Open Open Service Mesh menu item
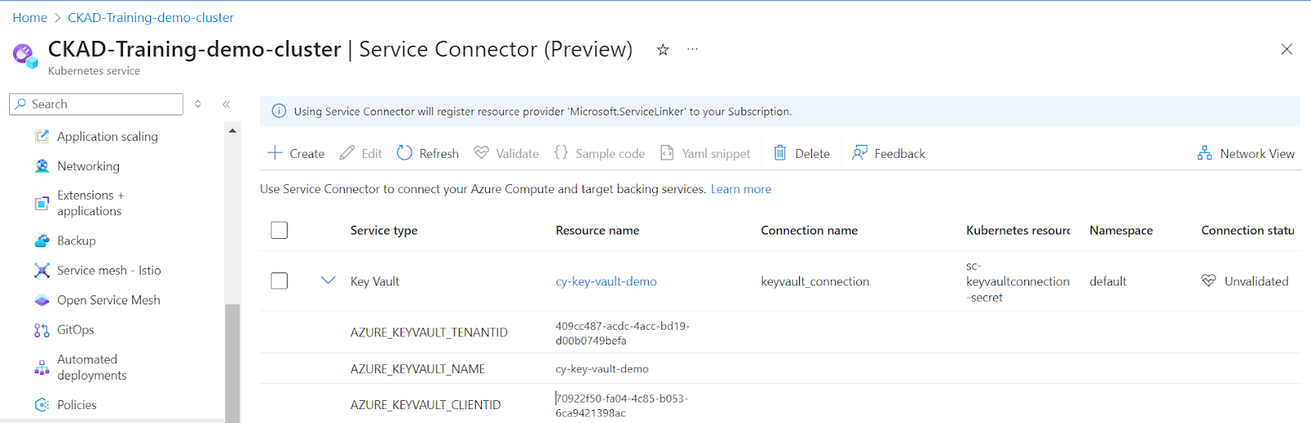The width and height of the screenshot is (1311, 423). [109, 300]
